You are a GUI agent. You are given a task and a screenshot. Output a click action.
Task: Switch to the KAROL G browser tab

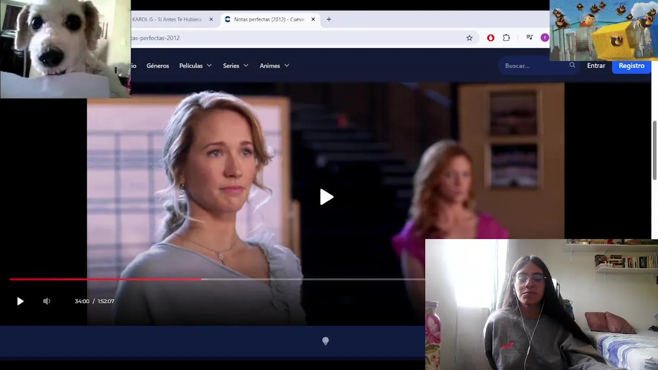click(x=167, y=20)
